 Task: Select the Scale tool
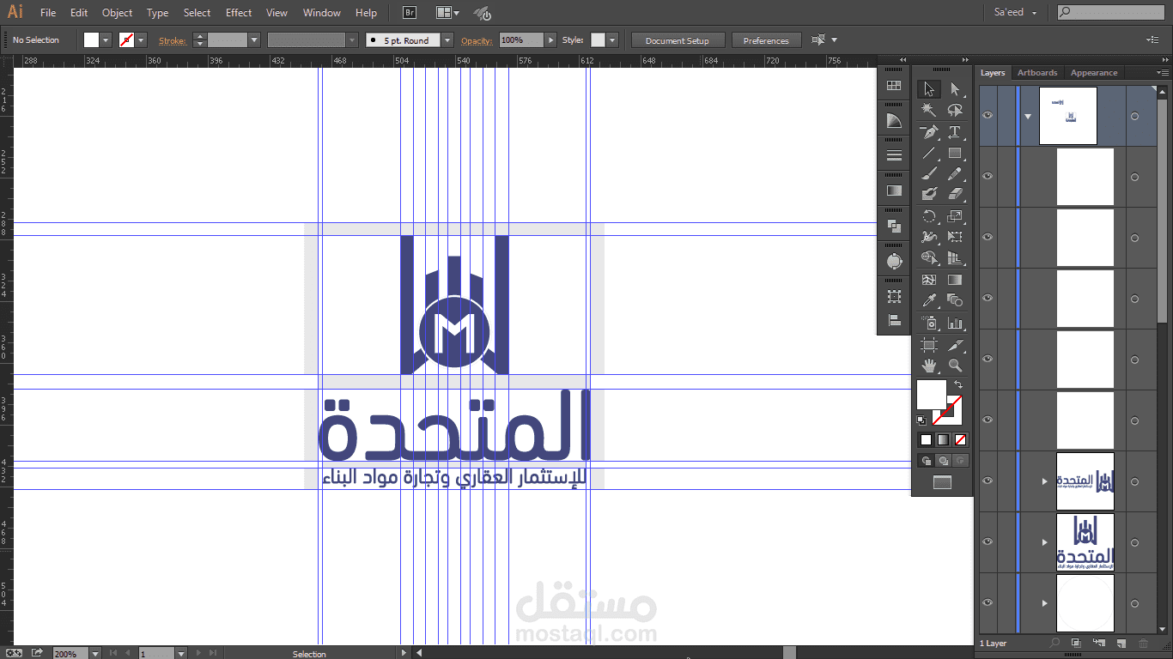tap(955, 216)
